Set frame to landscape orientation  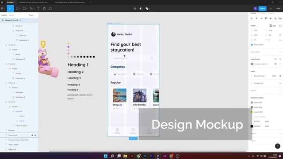click(275, 26)
